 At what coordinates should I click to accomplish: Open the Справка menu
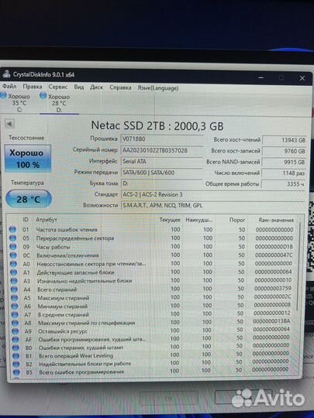coord(120,87)
